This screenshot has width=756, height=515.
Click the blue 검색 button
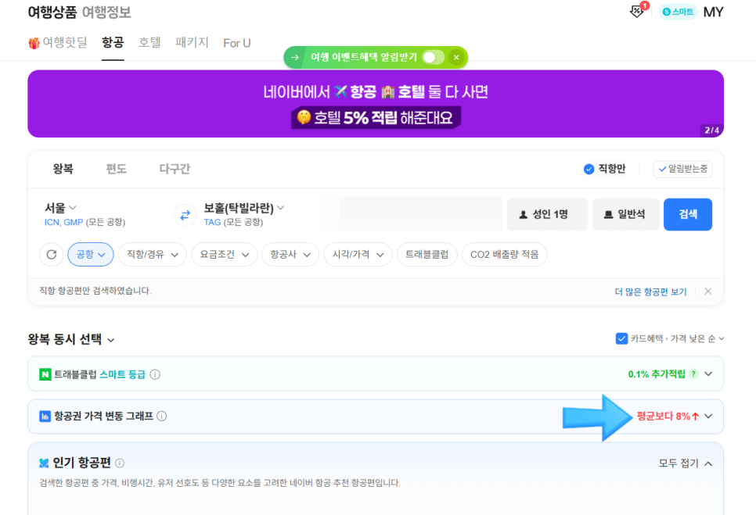click(x=688, y=214)
